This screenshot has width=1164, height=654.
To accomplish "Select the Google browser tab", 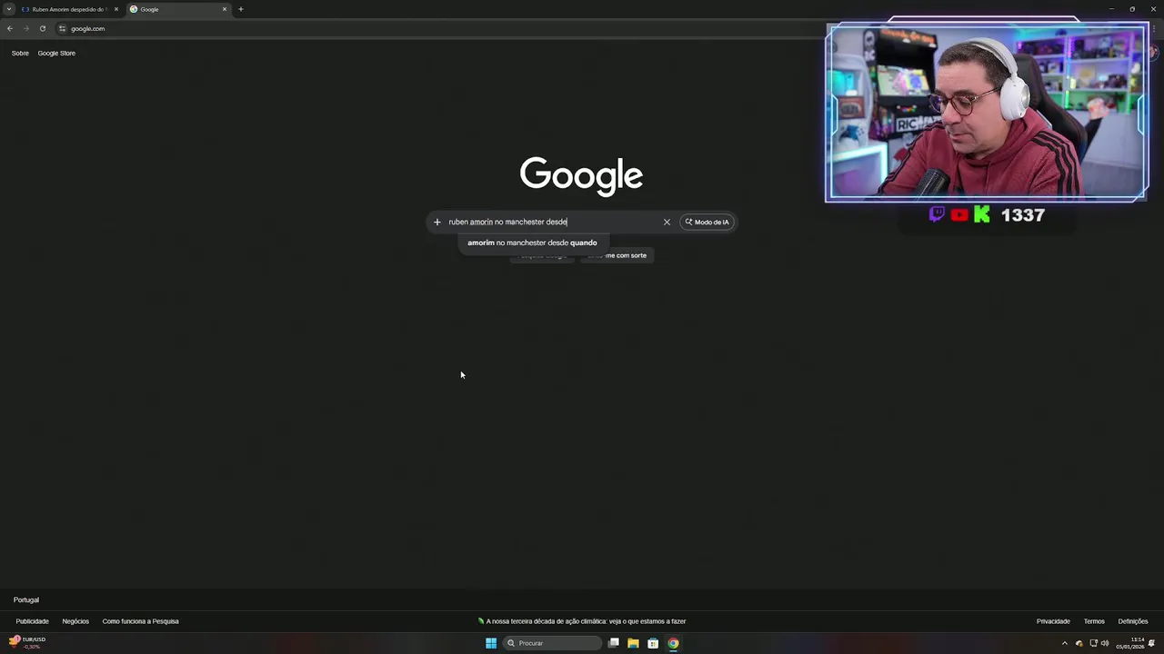I will pos(177,9).
